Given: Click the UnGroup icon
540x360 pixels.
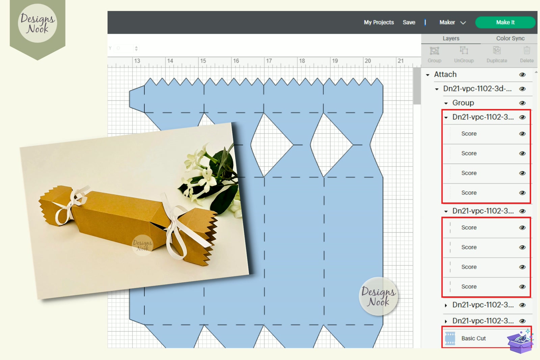Looking at the screenshot, I should pyautogui.click(x=464, y=51).
